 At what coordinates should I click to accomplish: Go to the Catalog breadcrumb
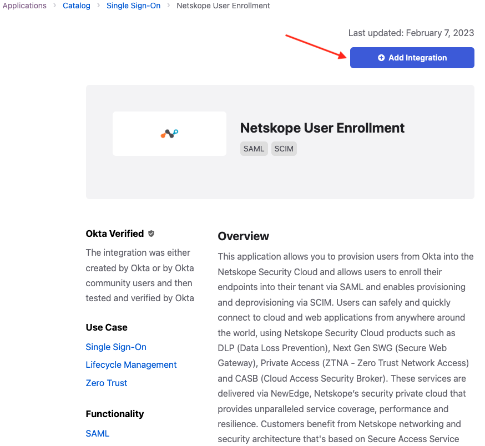77,6
